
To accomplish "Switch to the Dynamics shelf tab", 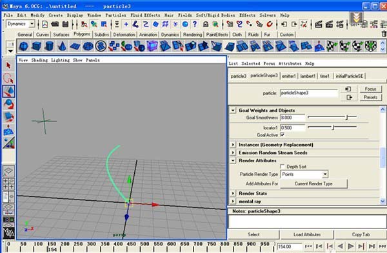I will pos(170,35).
